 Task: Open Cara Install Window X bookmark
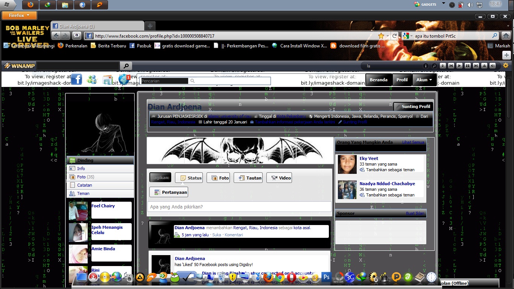pos(300,46)
